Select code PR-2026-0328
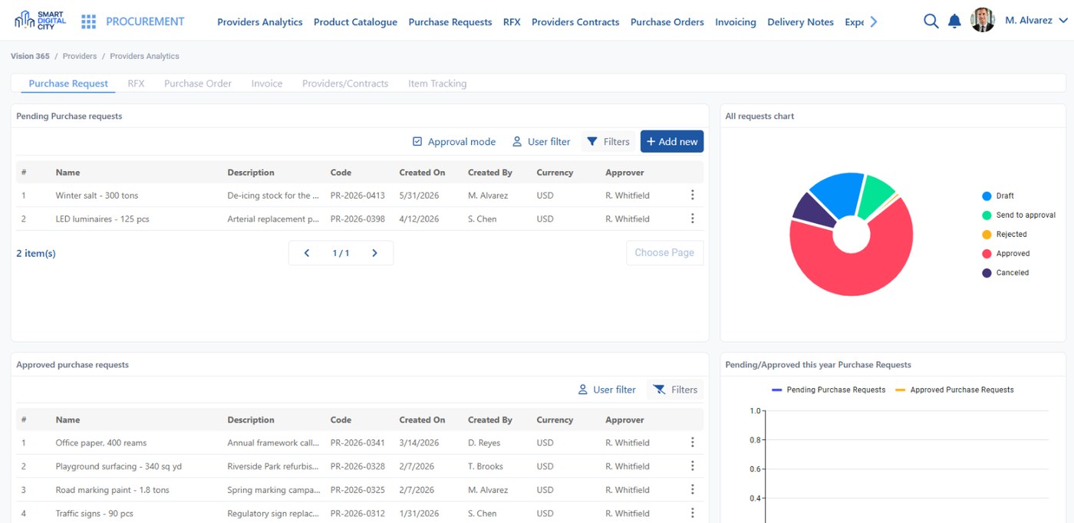Viewport: 1074px width, 523px height. point(357,466)
